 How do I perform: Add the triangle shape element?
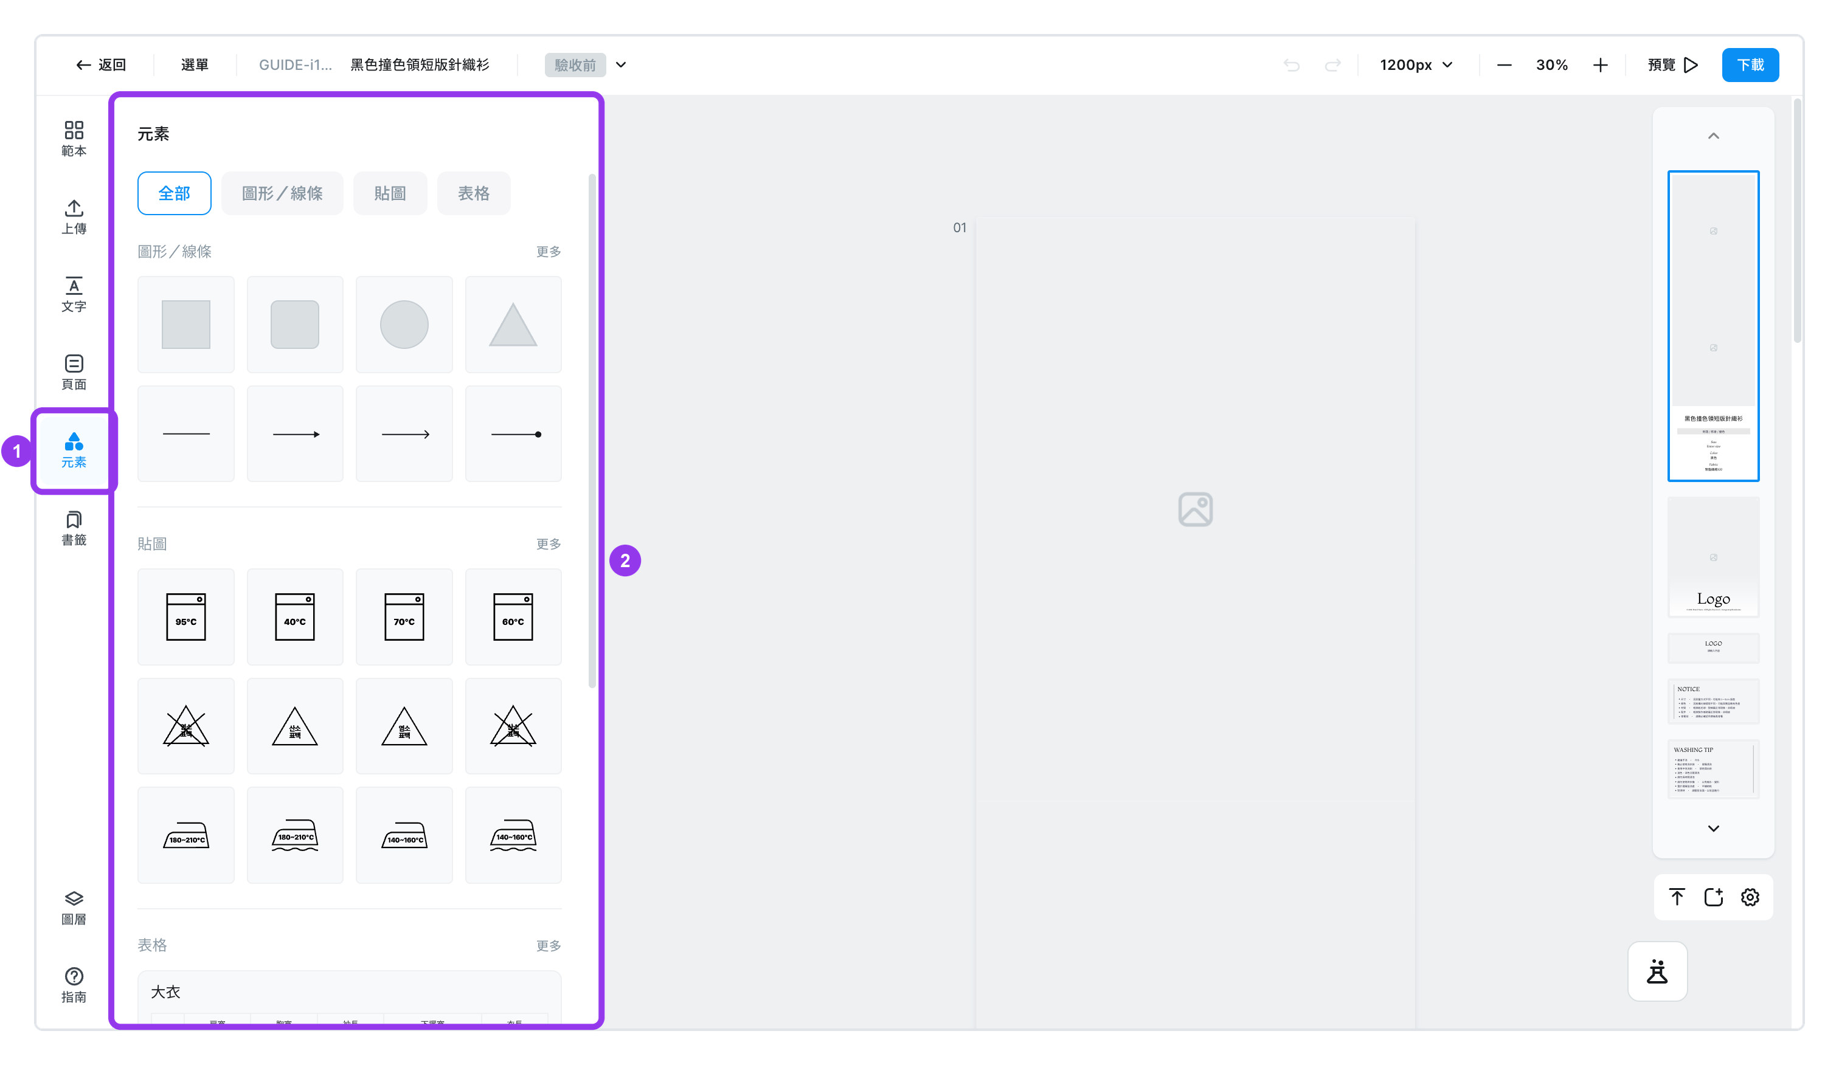pos(513,324)
